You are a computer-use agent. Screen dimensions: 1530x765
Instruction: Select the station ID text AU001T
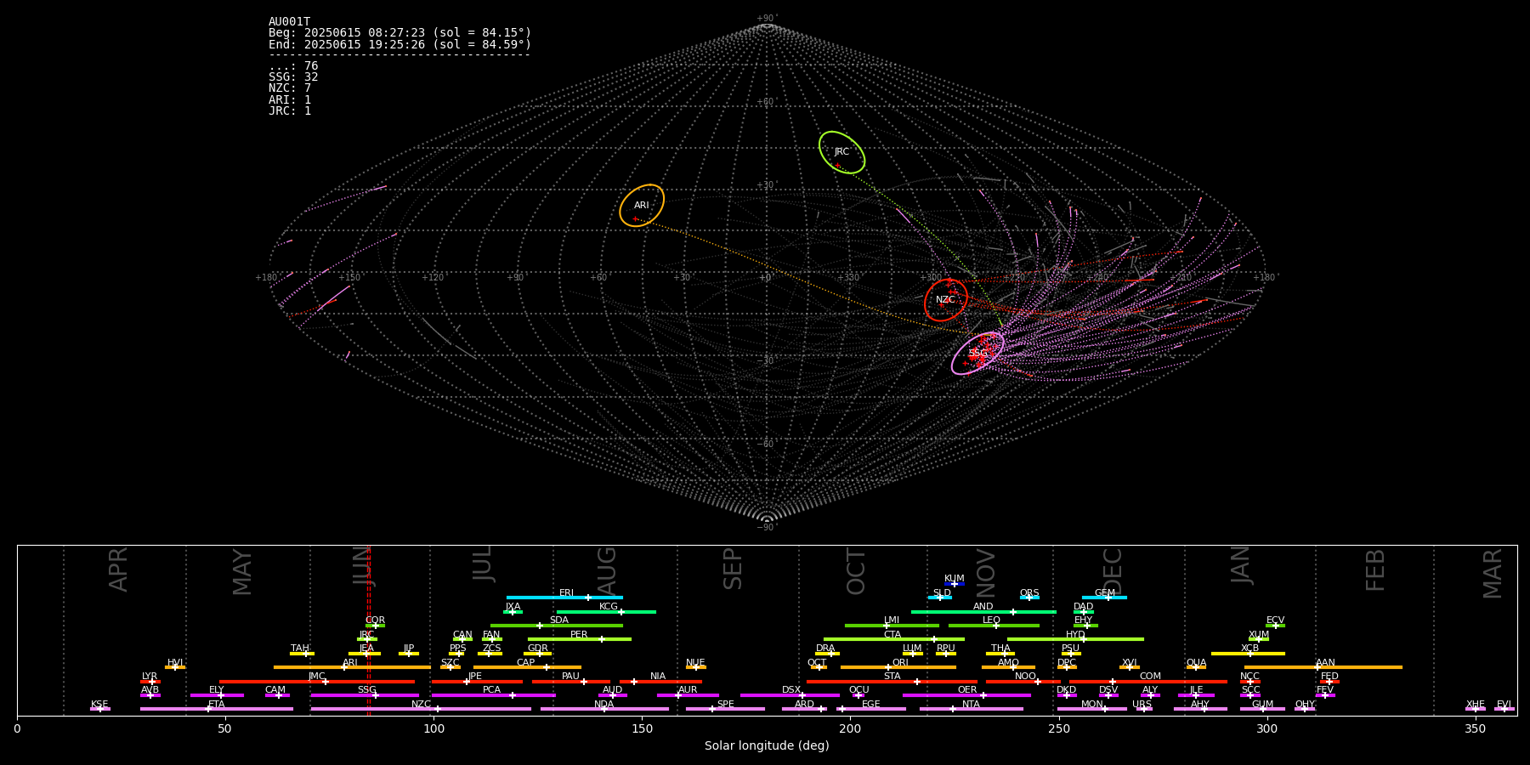pos(290,22)
